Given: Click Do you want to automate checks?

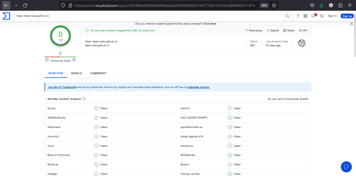Looking at the screenshot, I should tap(288, 99).
